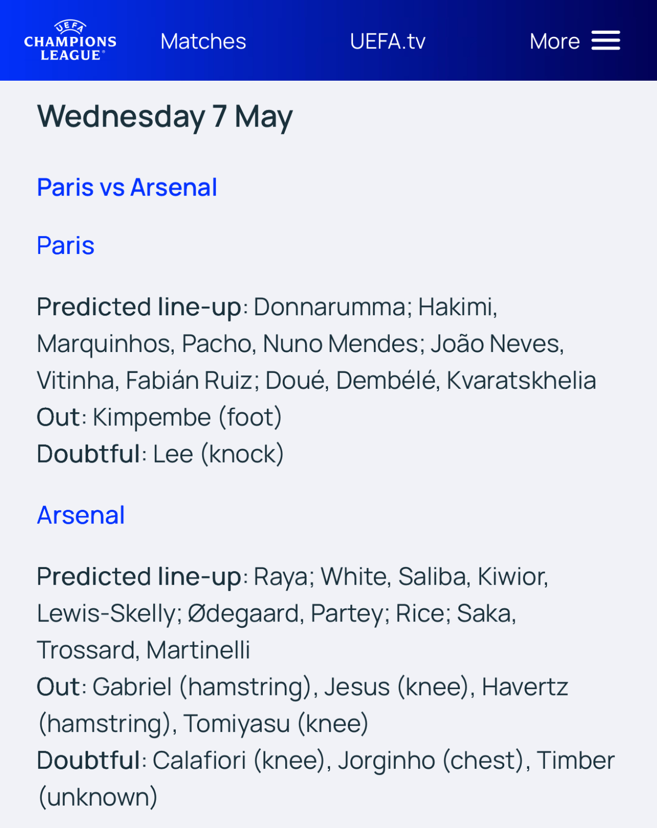Open the hamburger menu icon
This screenshot has height=828, width=657.
coord(606,41)
